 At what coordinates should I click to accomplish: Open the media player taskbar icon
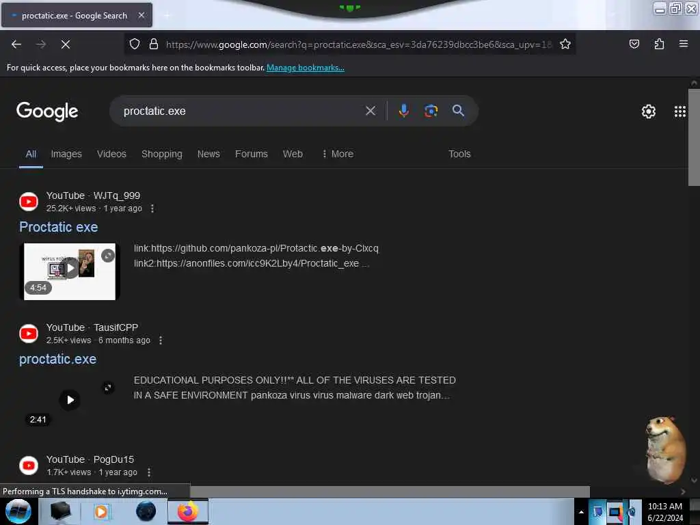coord(101,511)
